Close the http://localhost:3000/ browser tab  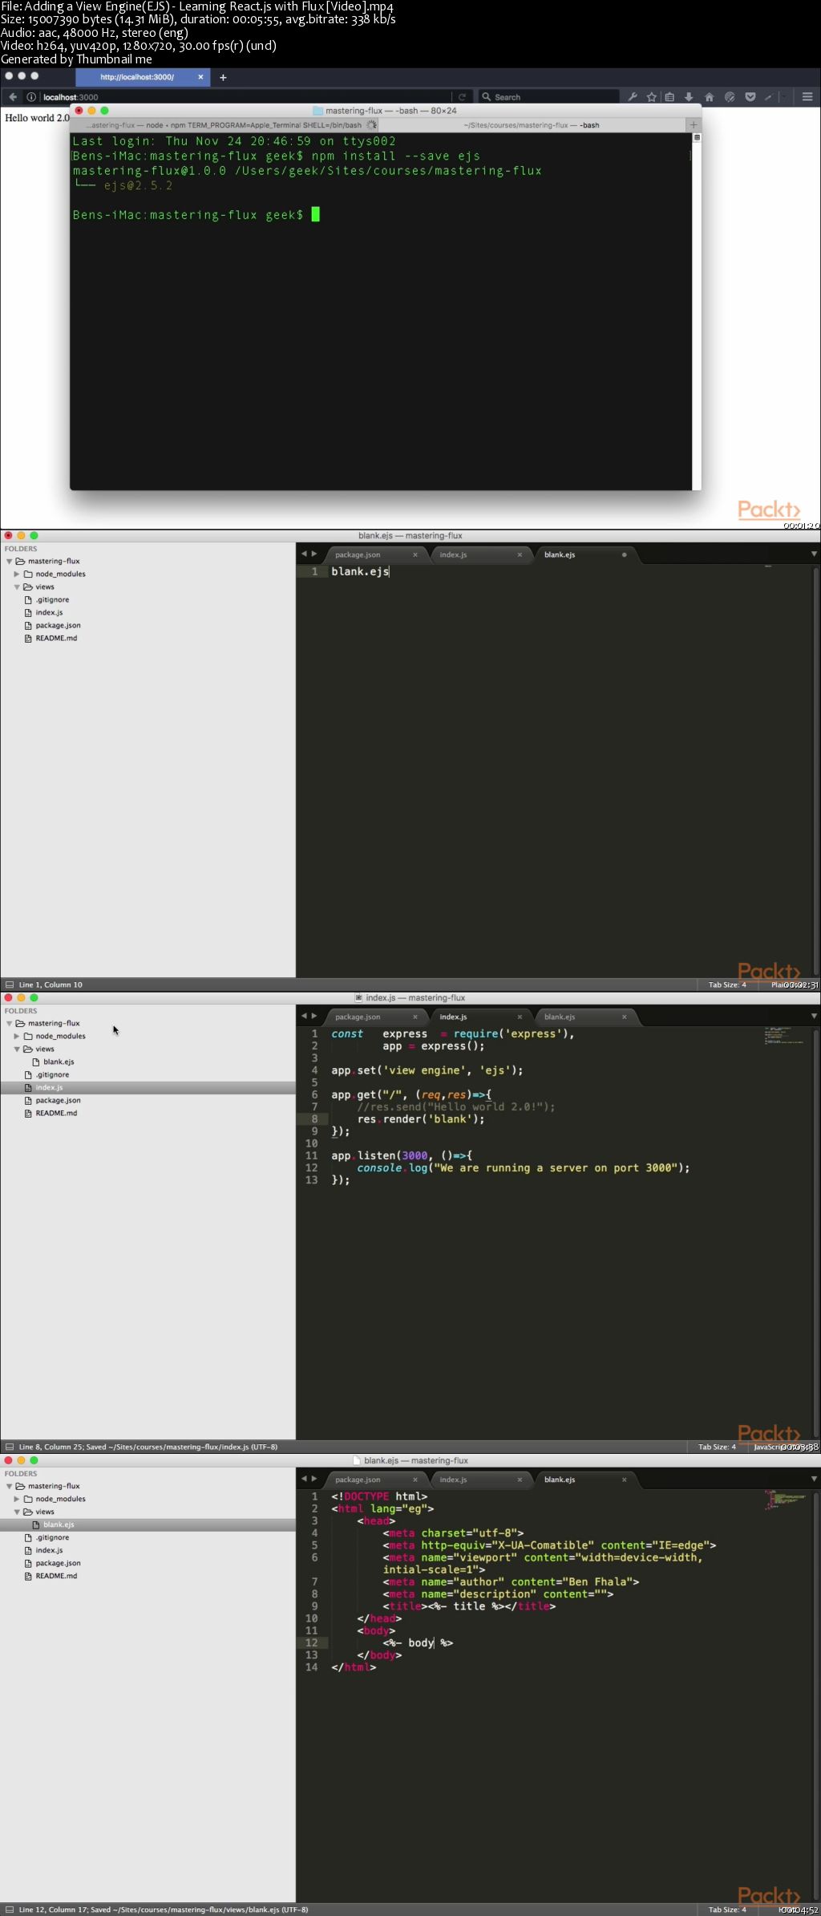coord(200,77)
